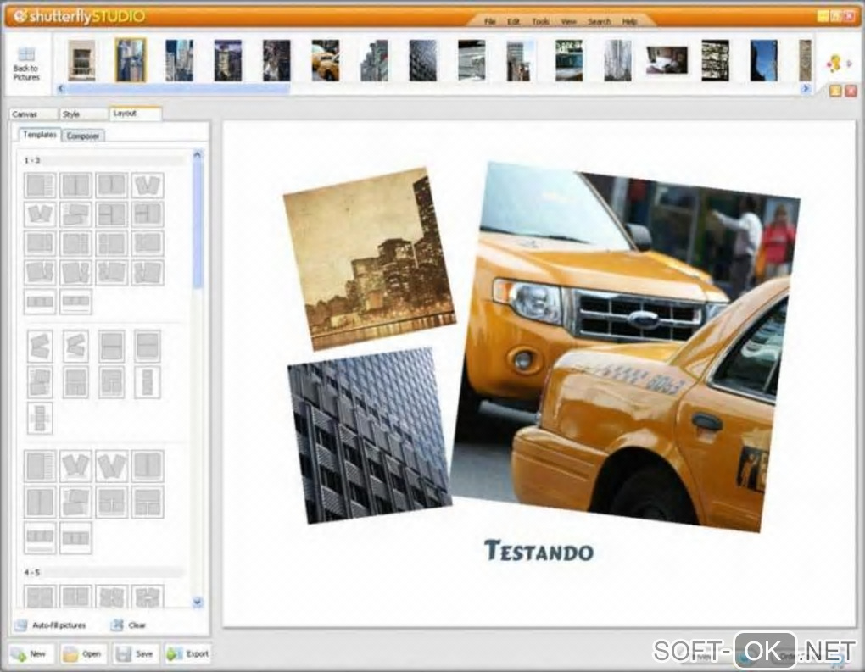The image size is (865, 672).
Task: Open the Composer sub-tab
Action: pos(83,136)
